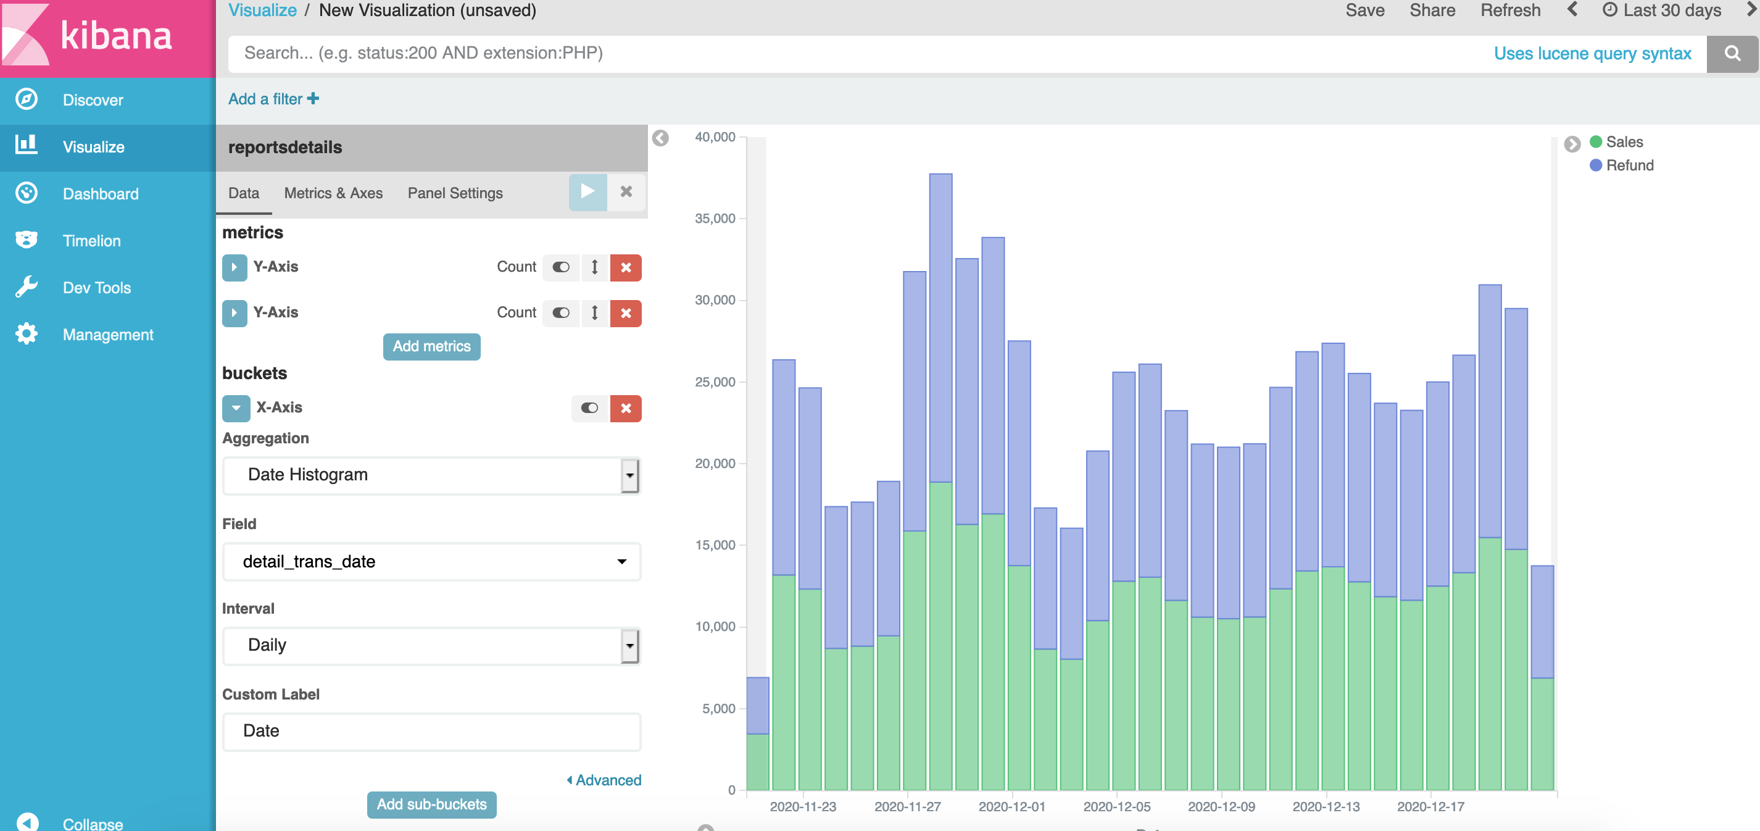
Task: Disable the second Y-Axis metric toggle
Action: coord(561,313)
